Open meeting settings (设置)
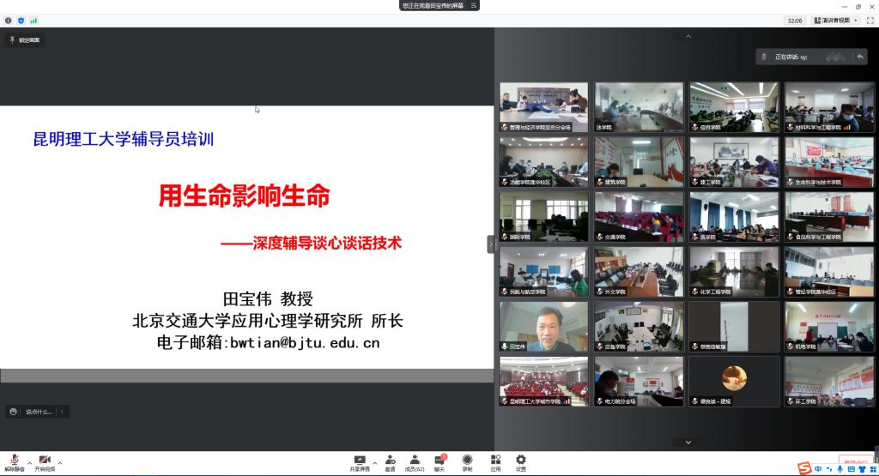 coord(521,461)
